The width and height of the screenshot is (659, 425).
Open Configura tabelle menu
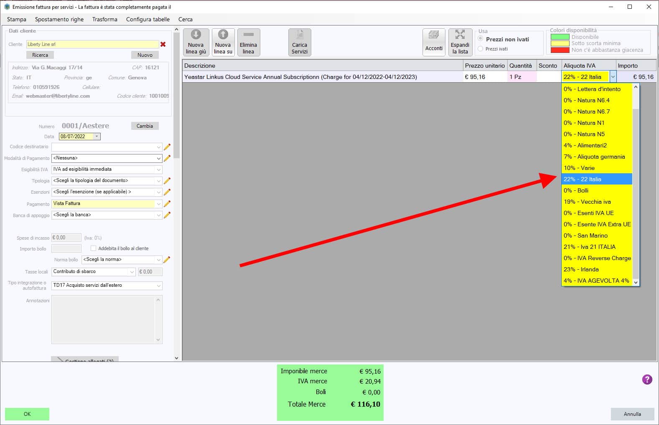[148, 19]
